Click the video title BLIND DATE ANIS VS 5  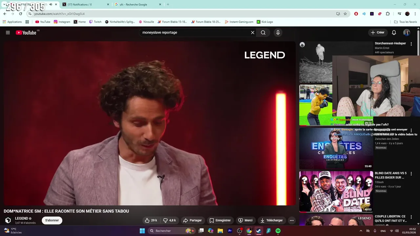pyautogui.click(x=390, y=175)
